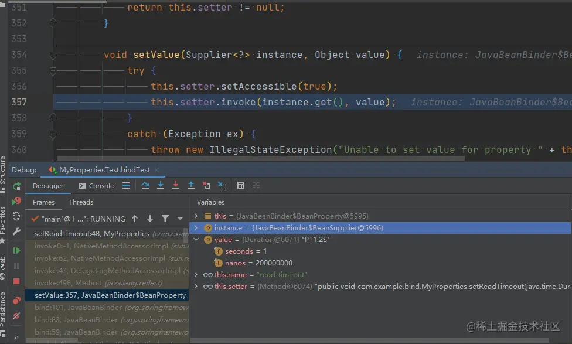Stop the debug session red square
This screenshot has width=572, height=344.
[16, 281]
